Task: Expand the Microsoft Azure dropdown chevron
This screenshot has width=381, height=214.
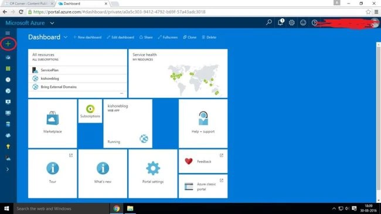Action: point(52,23)
